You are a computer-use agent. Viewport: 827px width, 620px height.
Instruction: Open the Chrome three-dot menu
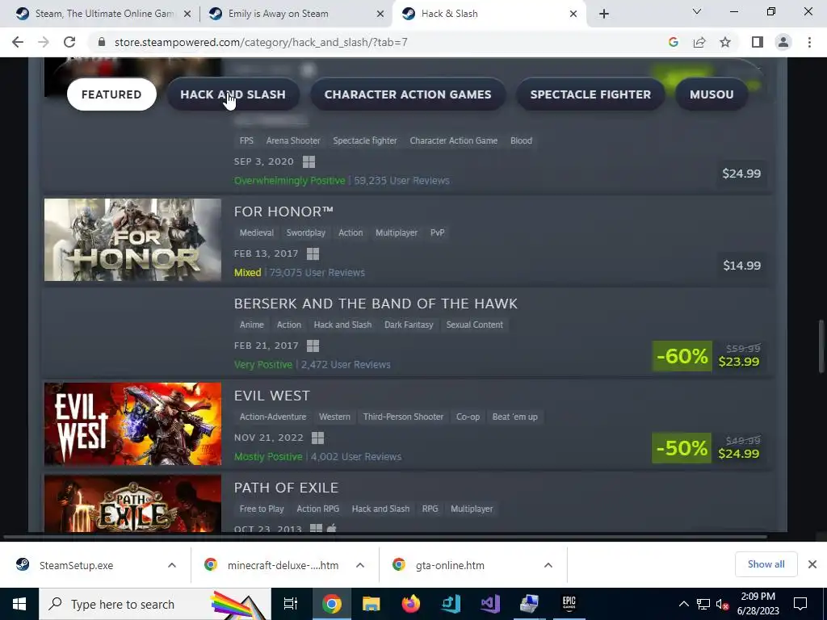[809, 42]
